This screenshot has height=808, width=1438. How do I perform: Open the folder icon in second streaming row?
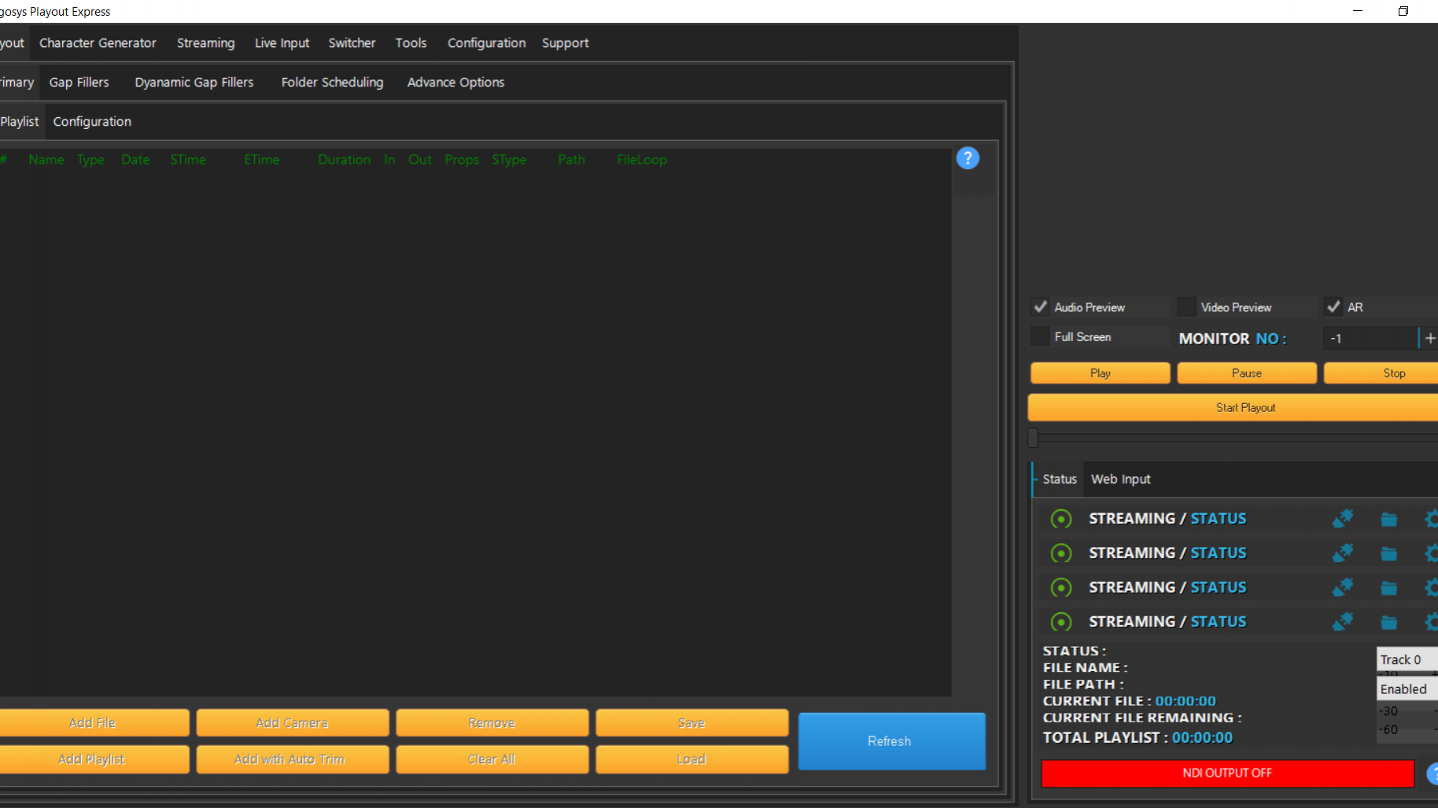tap(1388, 554)
